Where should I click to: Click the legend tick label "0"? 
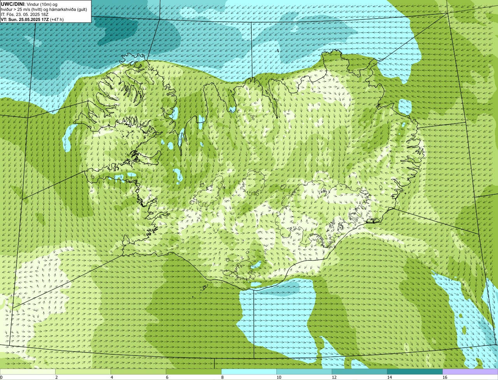coord(1,377)
